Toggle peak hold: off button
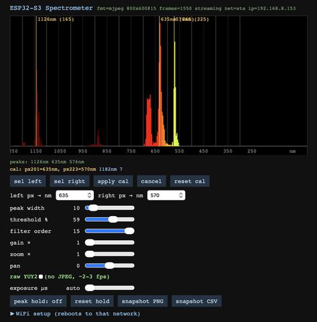Screen dimensions: 317x322 tap(38, 301)
